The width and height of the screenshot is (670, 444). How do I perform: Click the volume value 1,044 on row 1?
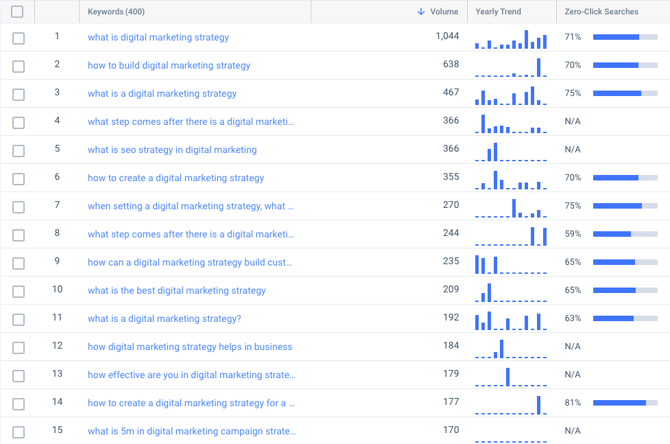pos(447,36)
